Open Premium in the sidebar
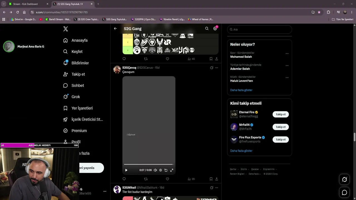The image size is (356, 200). pyautogui.click(x=75, y=131)
